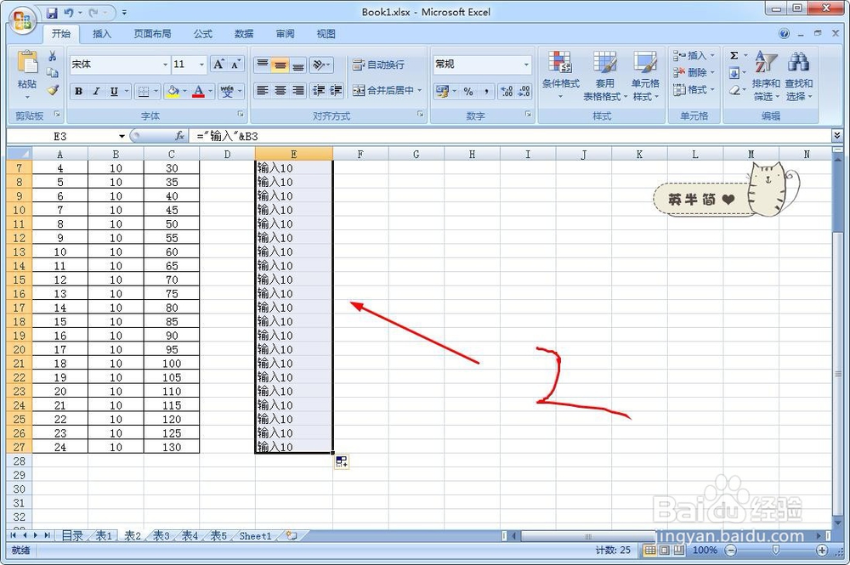Viewport: 850px width, 565px height.
Task: Open the Sort and Filter funnel icon
Action: click(766, 62)
